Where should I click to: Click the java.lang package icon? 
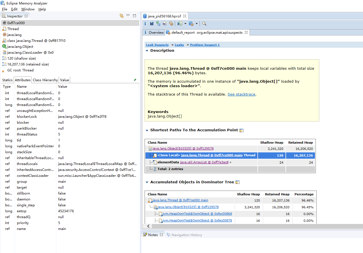click(x=4, y=35)
